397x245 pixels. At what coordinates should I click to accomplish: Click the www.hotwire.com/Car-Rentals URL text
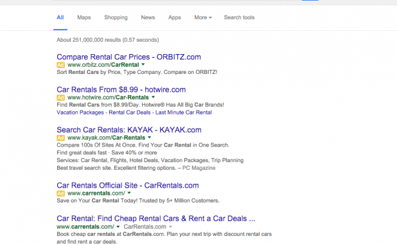pyautogui.click(x=108, y=98)
